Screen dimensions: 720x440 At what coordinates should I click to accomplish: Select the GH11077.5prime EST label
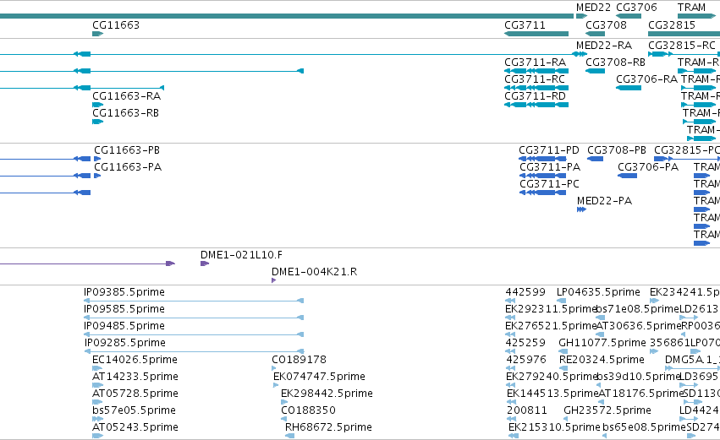(602, 342)
